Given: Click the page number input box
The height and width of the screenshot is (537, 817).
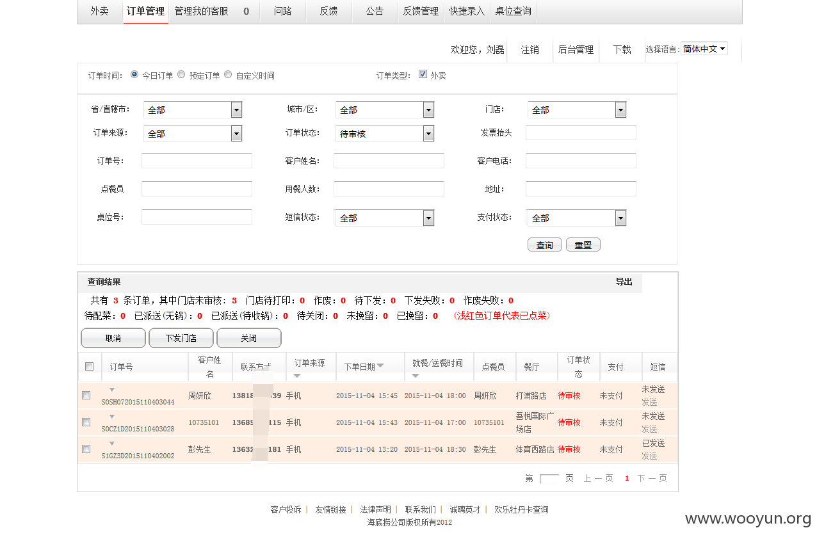Looking at the screenshot, I should (x=549, y=478).
